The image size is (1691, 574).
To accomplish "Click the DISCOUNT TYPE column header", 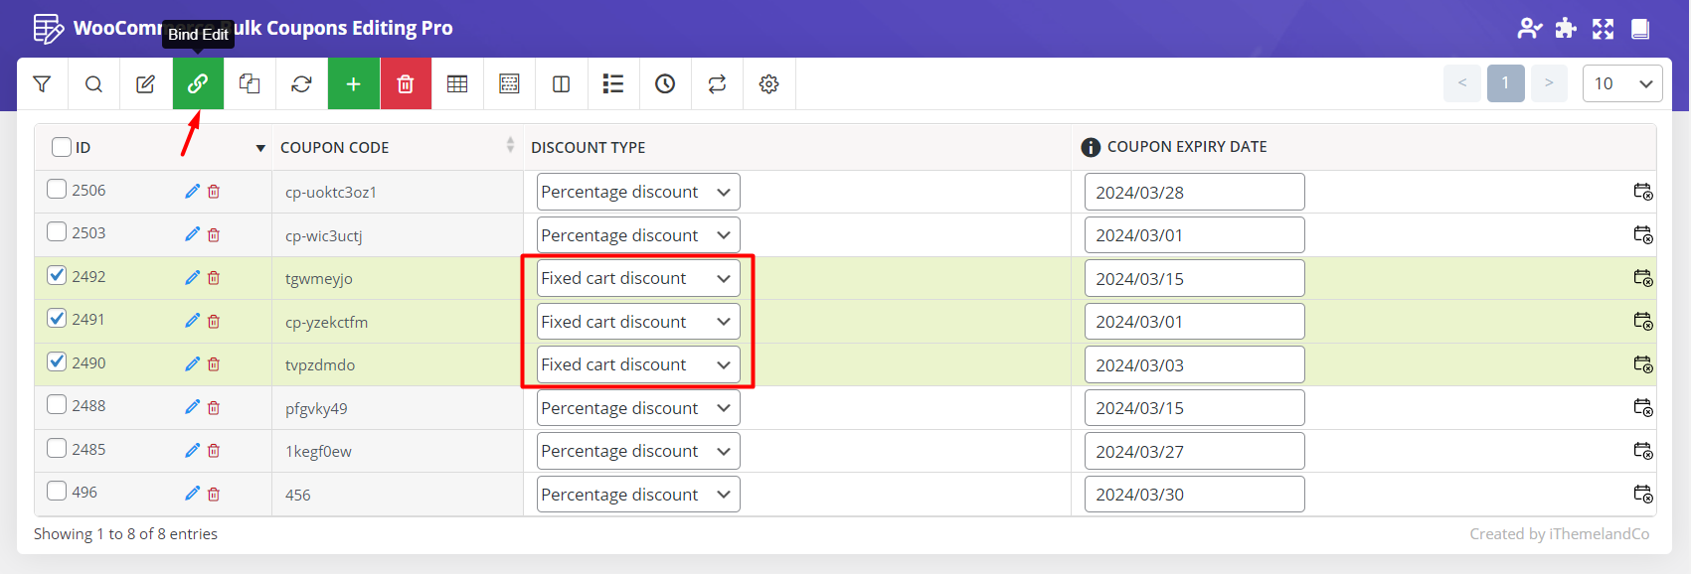I will tap(588, 147).
